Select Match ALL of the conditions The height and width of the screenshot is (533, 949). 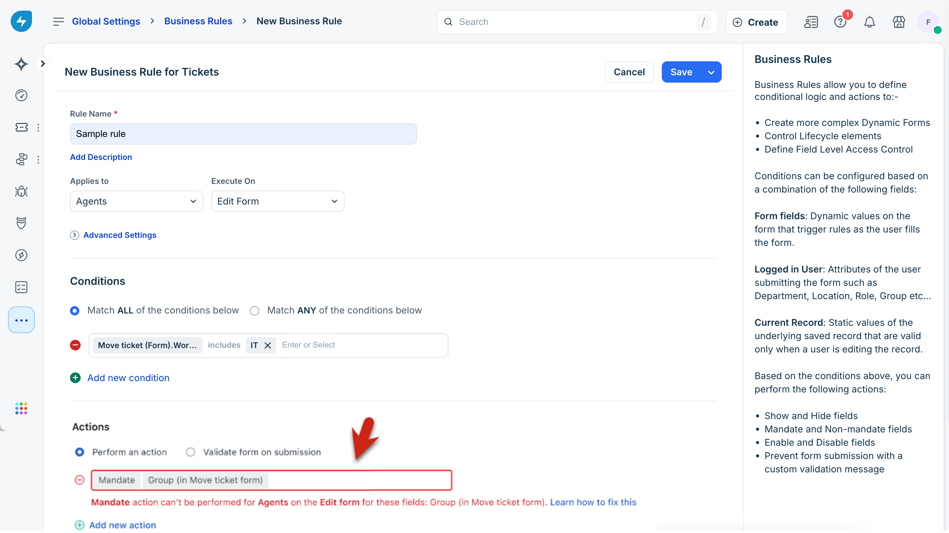pyautogui.click(x=75, y=310)
